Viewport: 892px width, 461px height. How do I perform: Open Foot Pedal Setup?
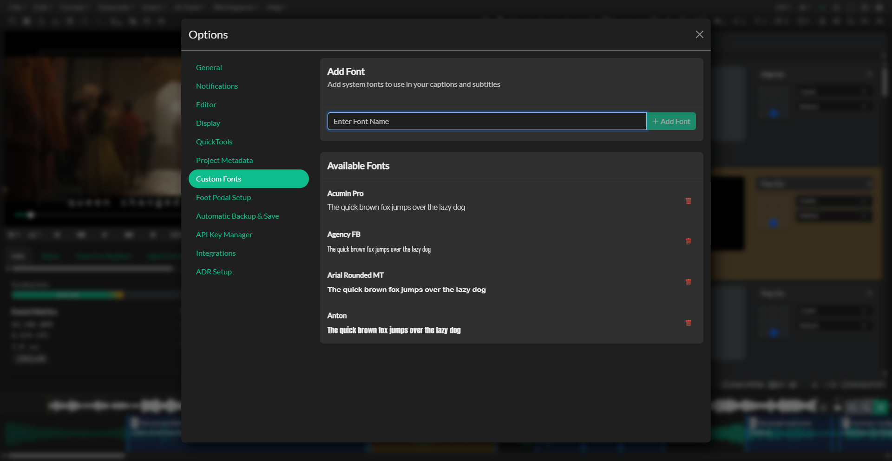[x=223, y=197]
